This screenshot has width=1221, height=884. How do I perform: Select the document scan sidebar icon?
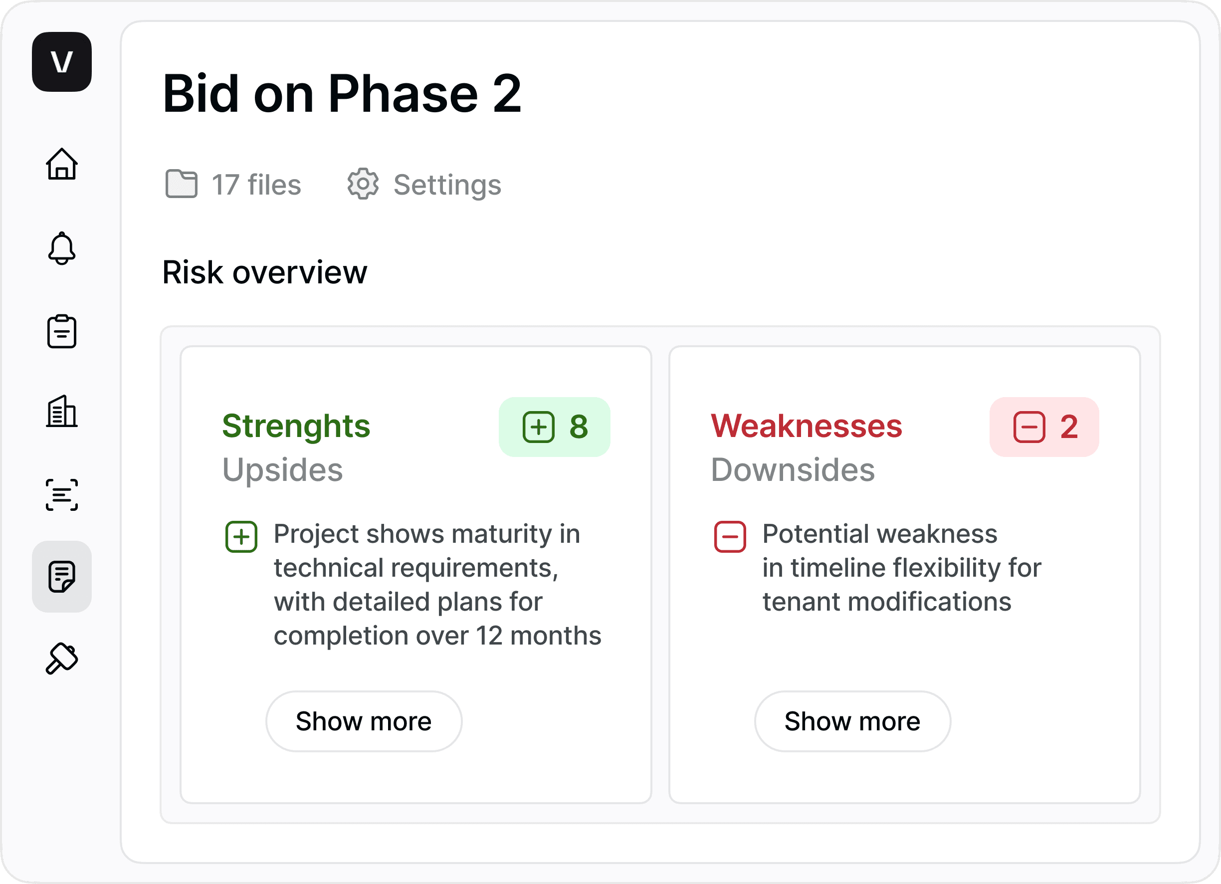point(61,495)
